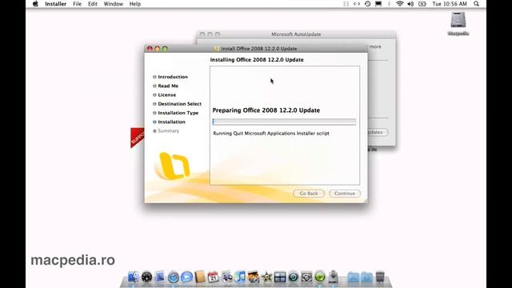
Task: Open the Trash in the Dock
Action: pos(380,277)
